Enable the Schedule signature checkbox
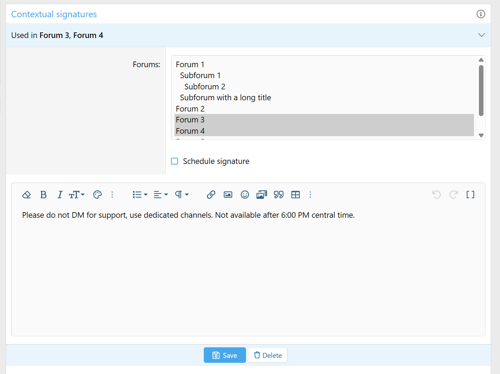This screenshot has width=500, height=374. click(x=175, y=161)
